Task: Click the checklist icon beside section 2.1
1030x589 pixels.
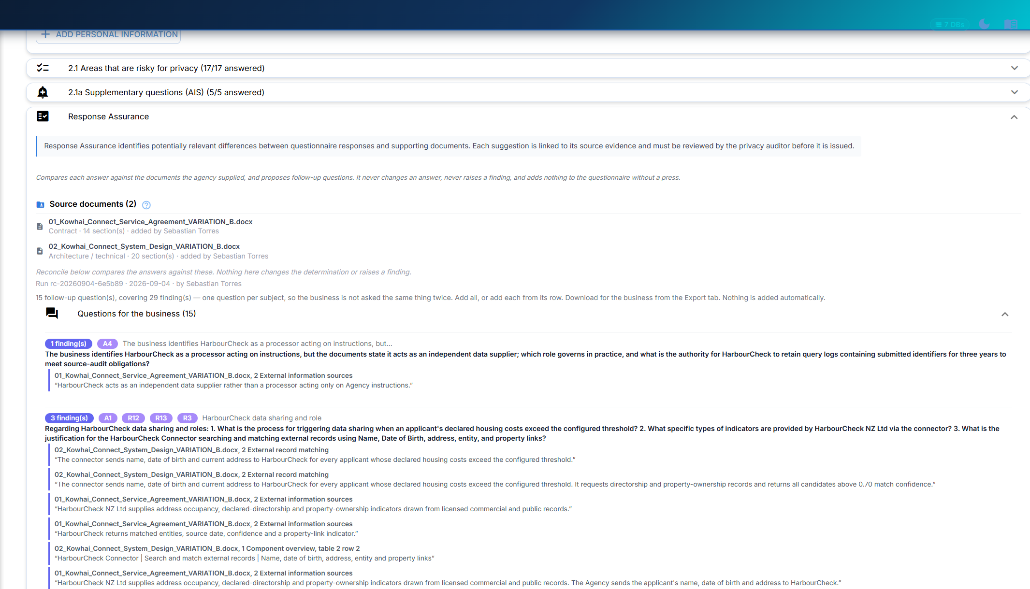Action: point(43,68)
